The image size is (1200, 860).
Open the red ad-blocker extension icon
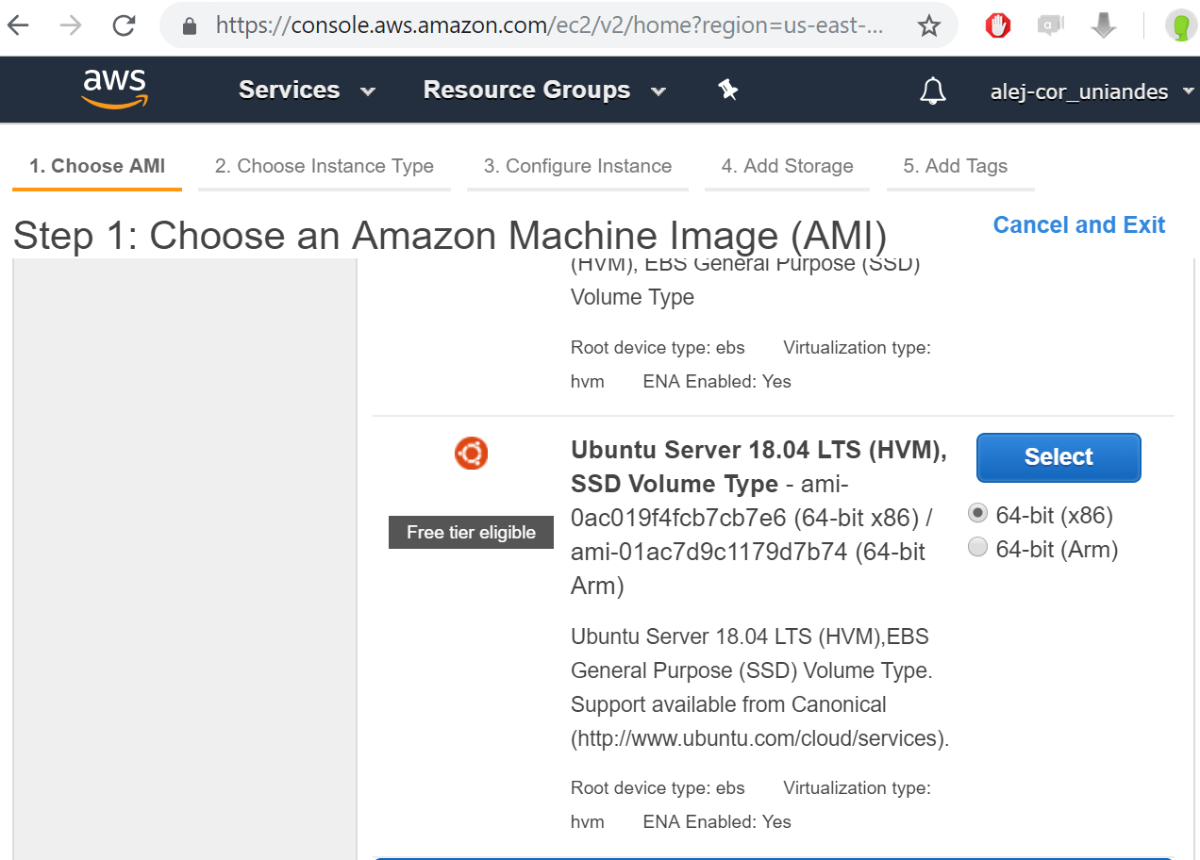[x=998, y=25]
